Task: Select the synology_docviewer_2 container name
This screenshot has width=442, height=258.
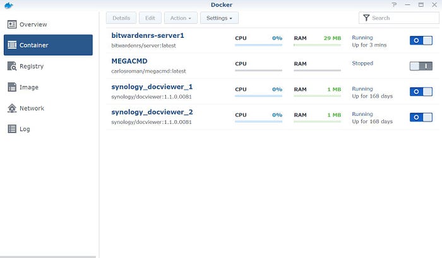Action: 152,112
